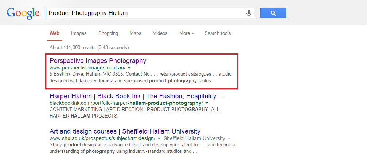
Task: Open Harper Hallam Black Book Ink result
Action: (136, 96)
